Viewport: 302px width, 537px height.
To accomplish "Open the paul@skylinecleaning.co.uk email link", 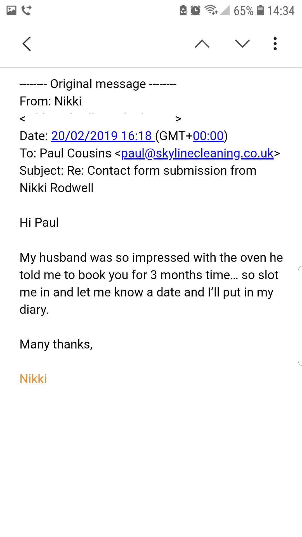I will point(197,154).
